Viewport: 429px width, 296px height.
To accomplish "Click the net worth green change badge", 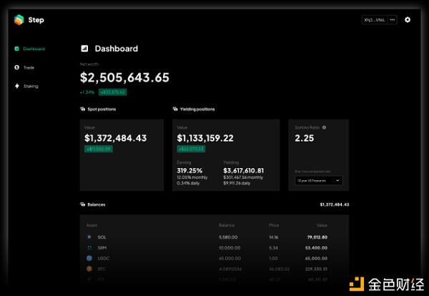I will [112, 92].
